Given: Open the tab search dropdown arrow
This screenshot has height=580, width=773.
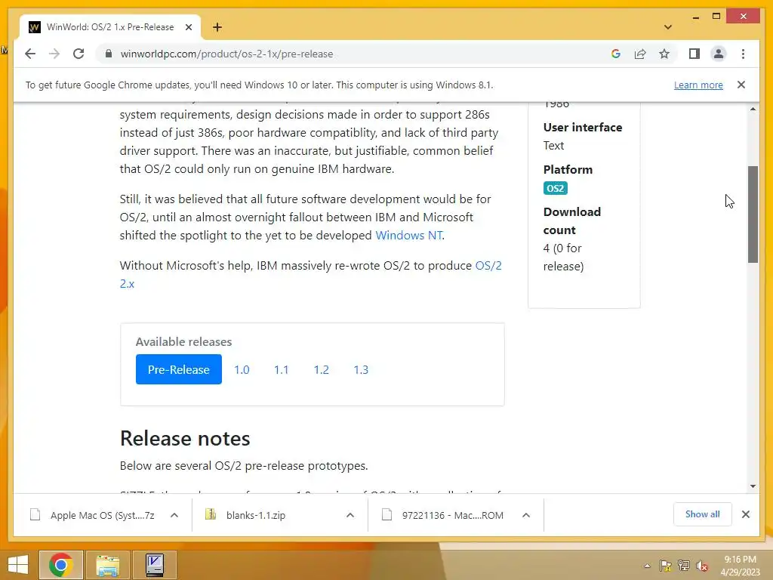Looking at the screenshot, I should tap(667, 27).
